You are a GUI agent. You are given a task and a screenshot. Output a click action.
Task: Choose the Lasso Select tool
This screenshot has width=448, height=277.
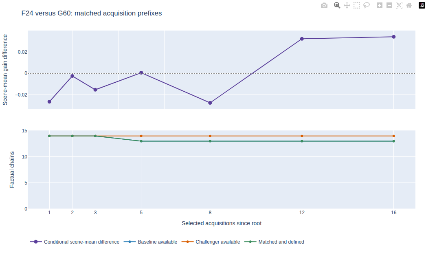tap(367, 5)
